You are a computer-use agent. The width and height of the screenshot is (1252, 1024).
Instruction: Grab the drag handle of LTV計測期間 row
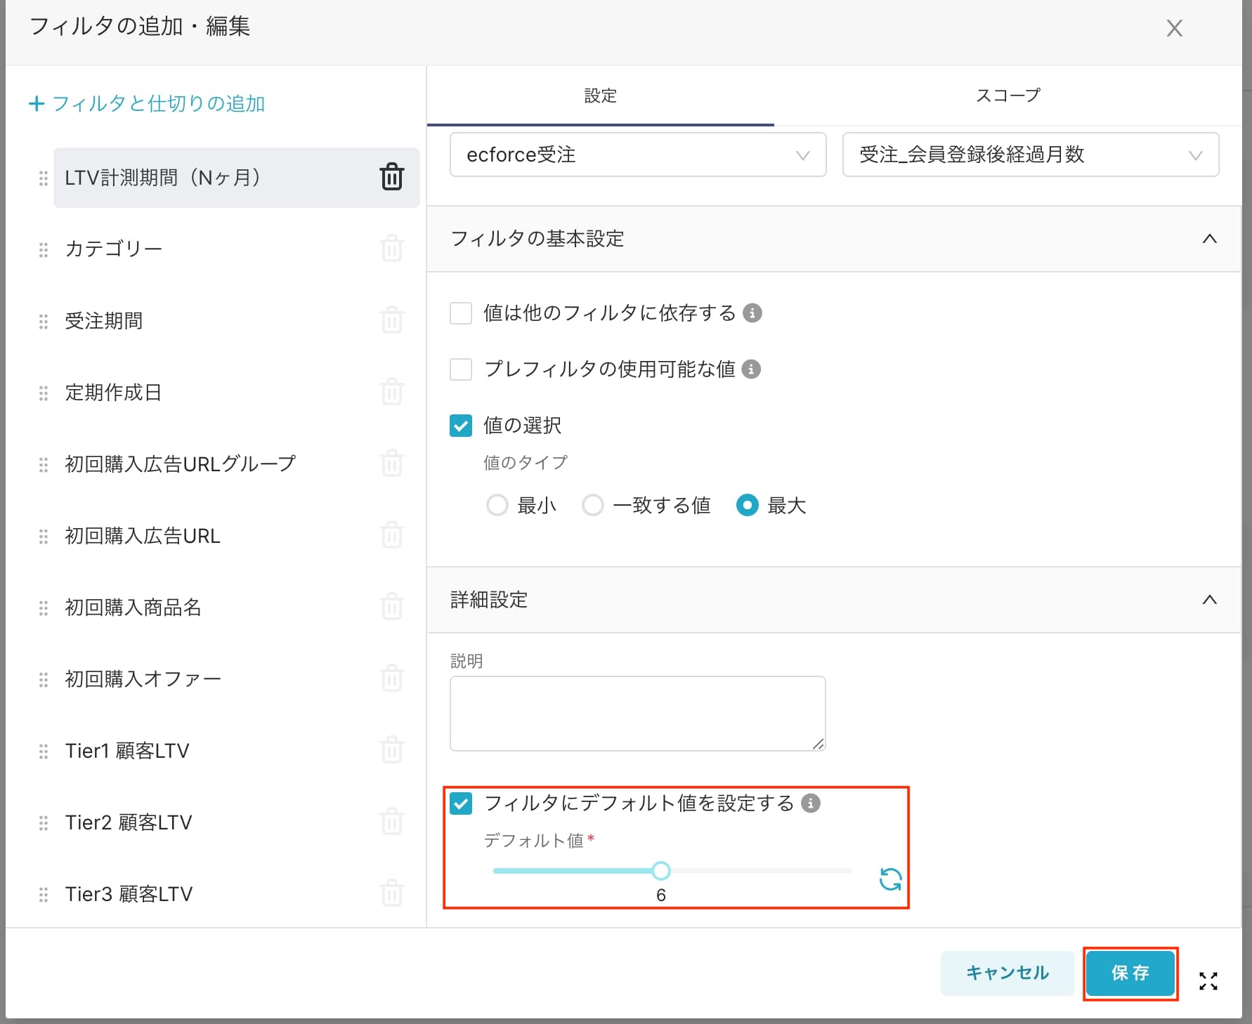pos(44,178)
